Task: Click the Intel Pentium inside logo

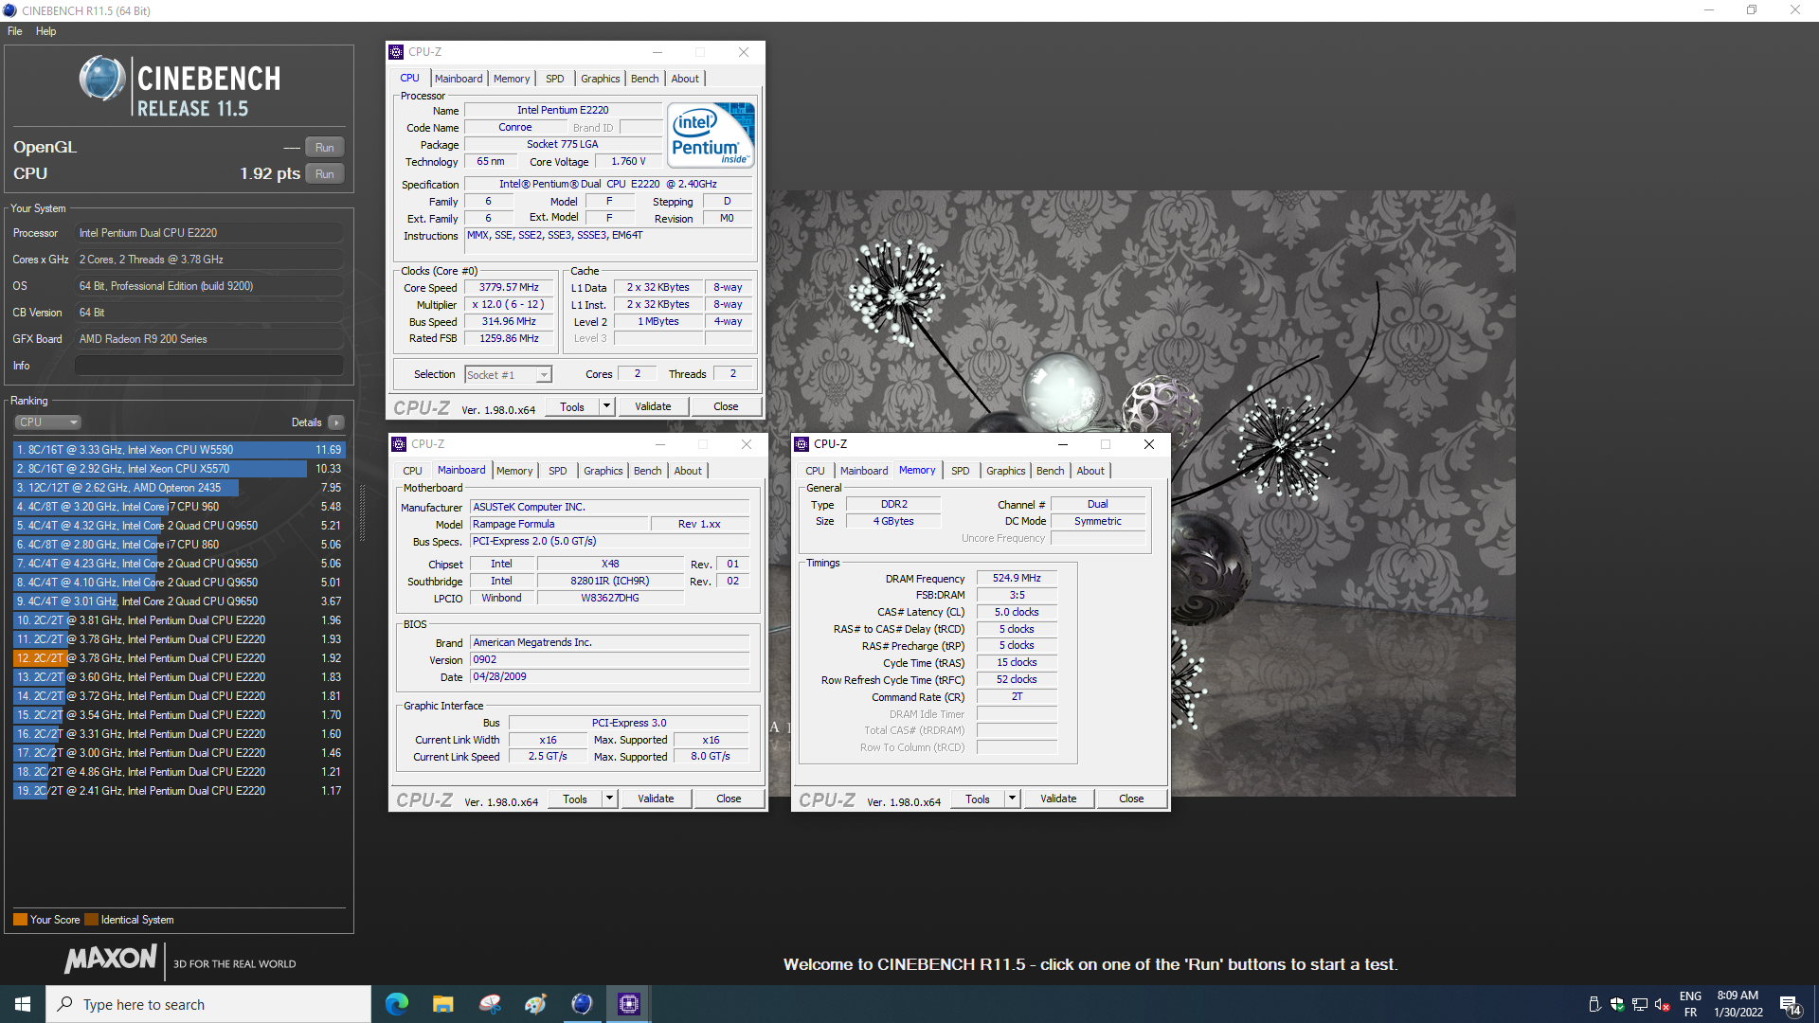Action: click(711, 135)
